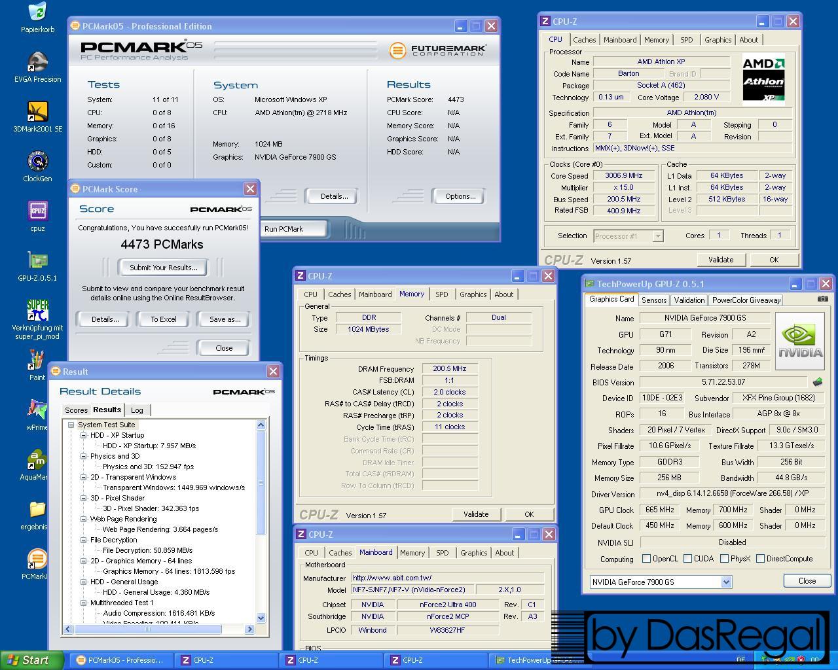Enable OpenCL checkbox in GPU-Z
This screenshot has width=838, height=670.
point(646,559)
